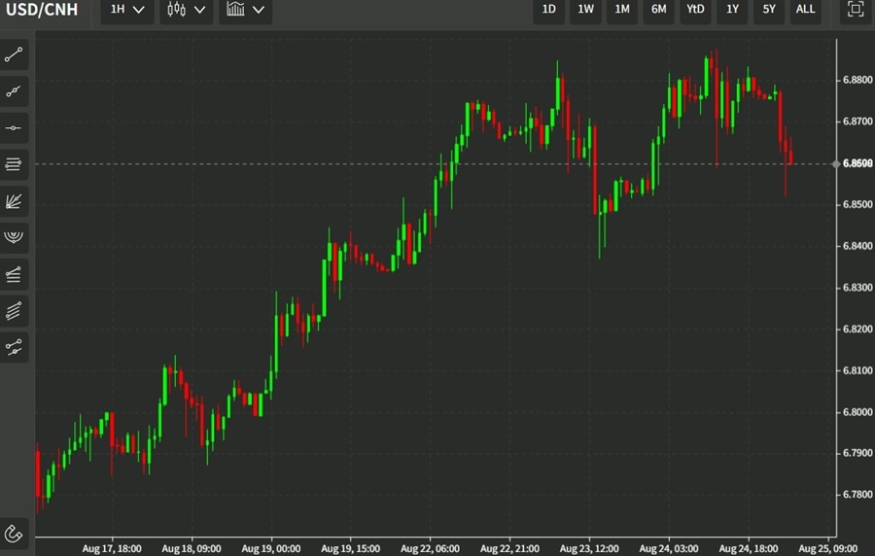Click the Aug 24, 03:00 time label
The image size is (875, 556).
pyautogui.click(x=669, y=549)
